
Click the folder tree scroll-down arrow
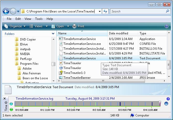point(54,81)
